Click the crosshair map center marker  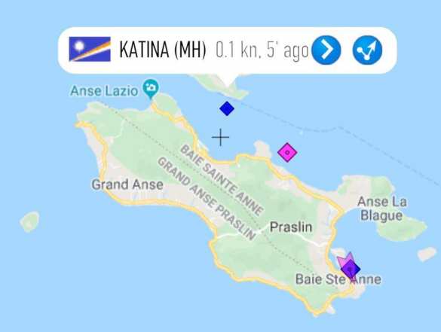[x=220, y=137]
